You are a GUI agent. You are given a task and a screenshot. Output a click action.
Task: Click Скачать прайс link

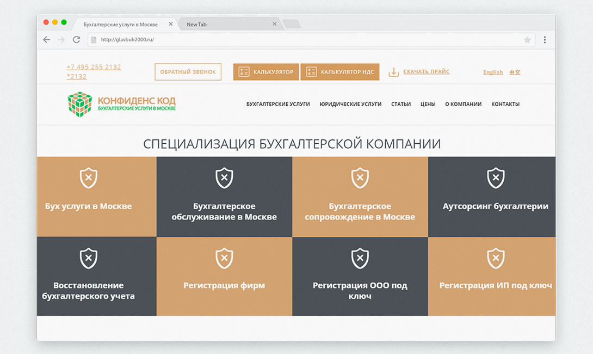(x=426, y=71)
